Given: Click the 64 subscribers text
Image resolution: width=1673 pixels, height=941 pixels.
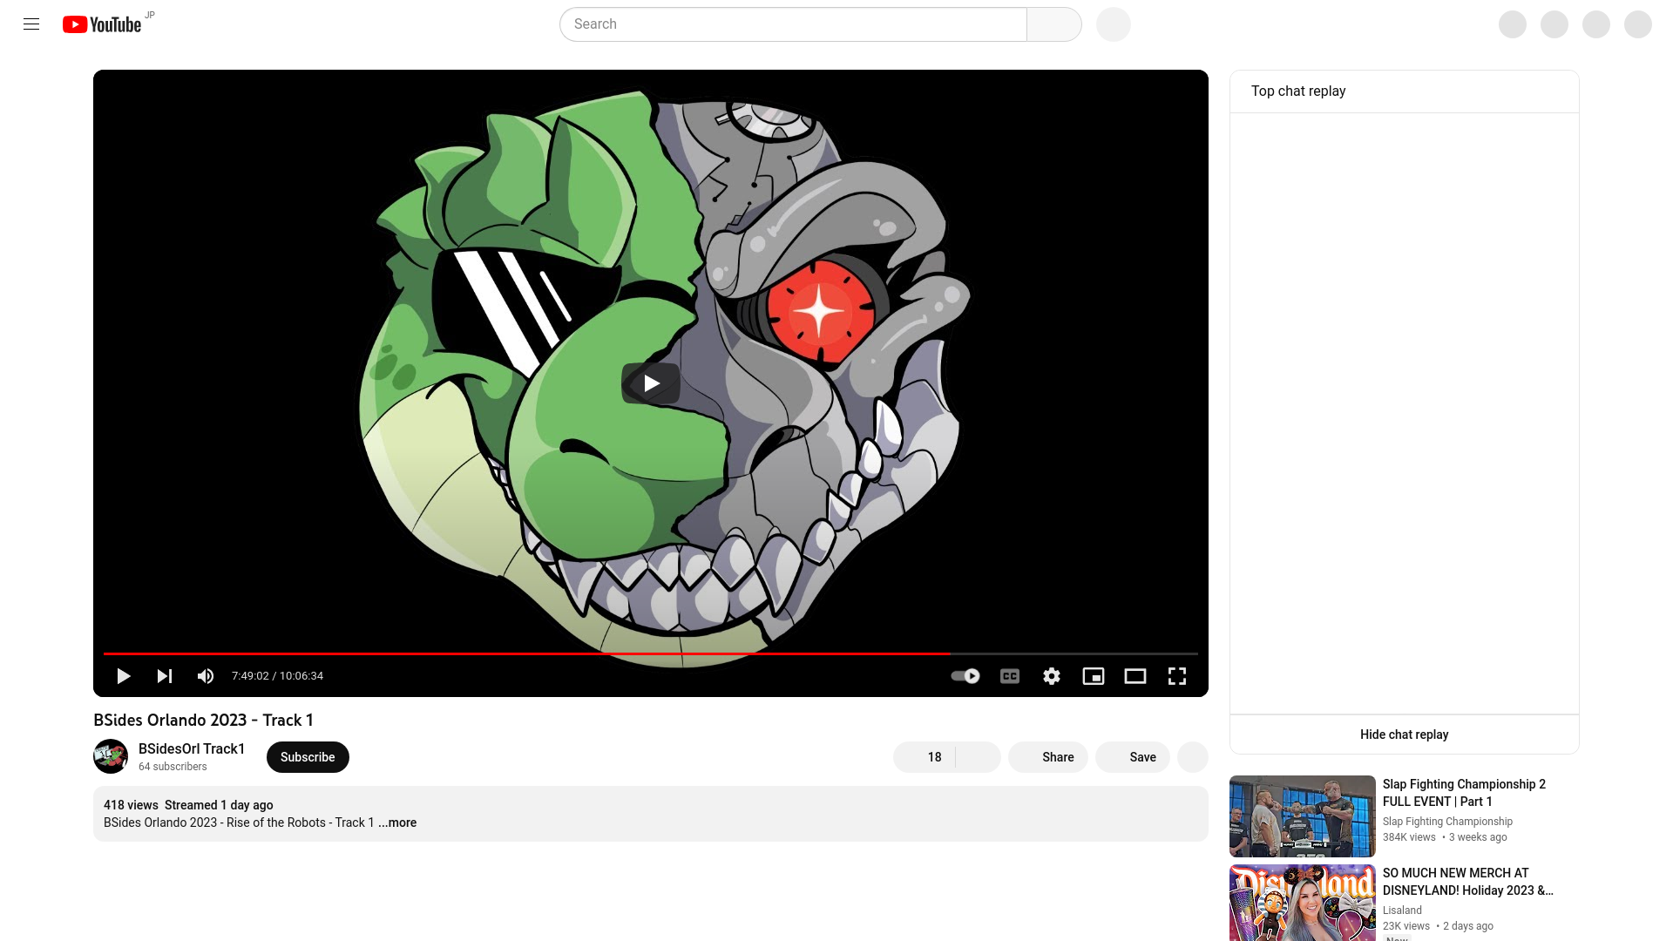Looking at the screenshot, I should click(x=173, y=767).
